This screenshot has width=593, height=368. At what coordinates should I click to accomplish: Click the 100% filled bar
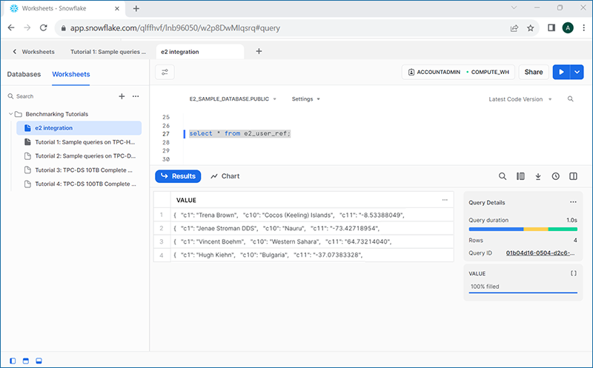point(523,292)
